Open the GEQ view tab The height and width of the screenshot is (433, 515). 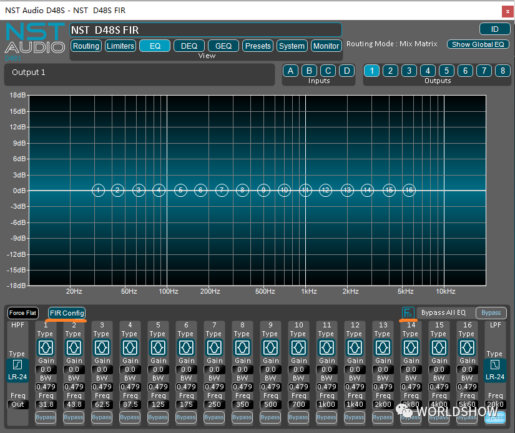pos(223,46)
